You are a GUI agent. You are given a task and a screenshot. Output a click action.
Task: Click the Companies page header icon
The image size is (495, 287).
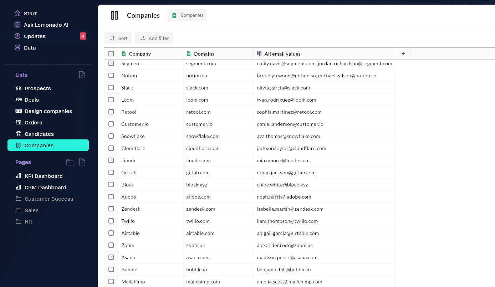point(114,15)
